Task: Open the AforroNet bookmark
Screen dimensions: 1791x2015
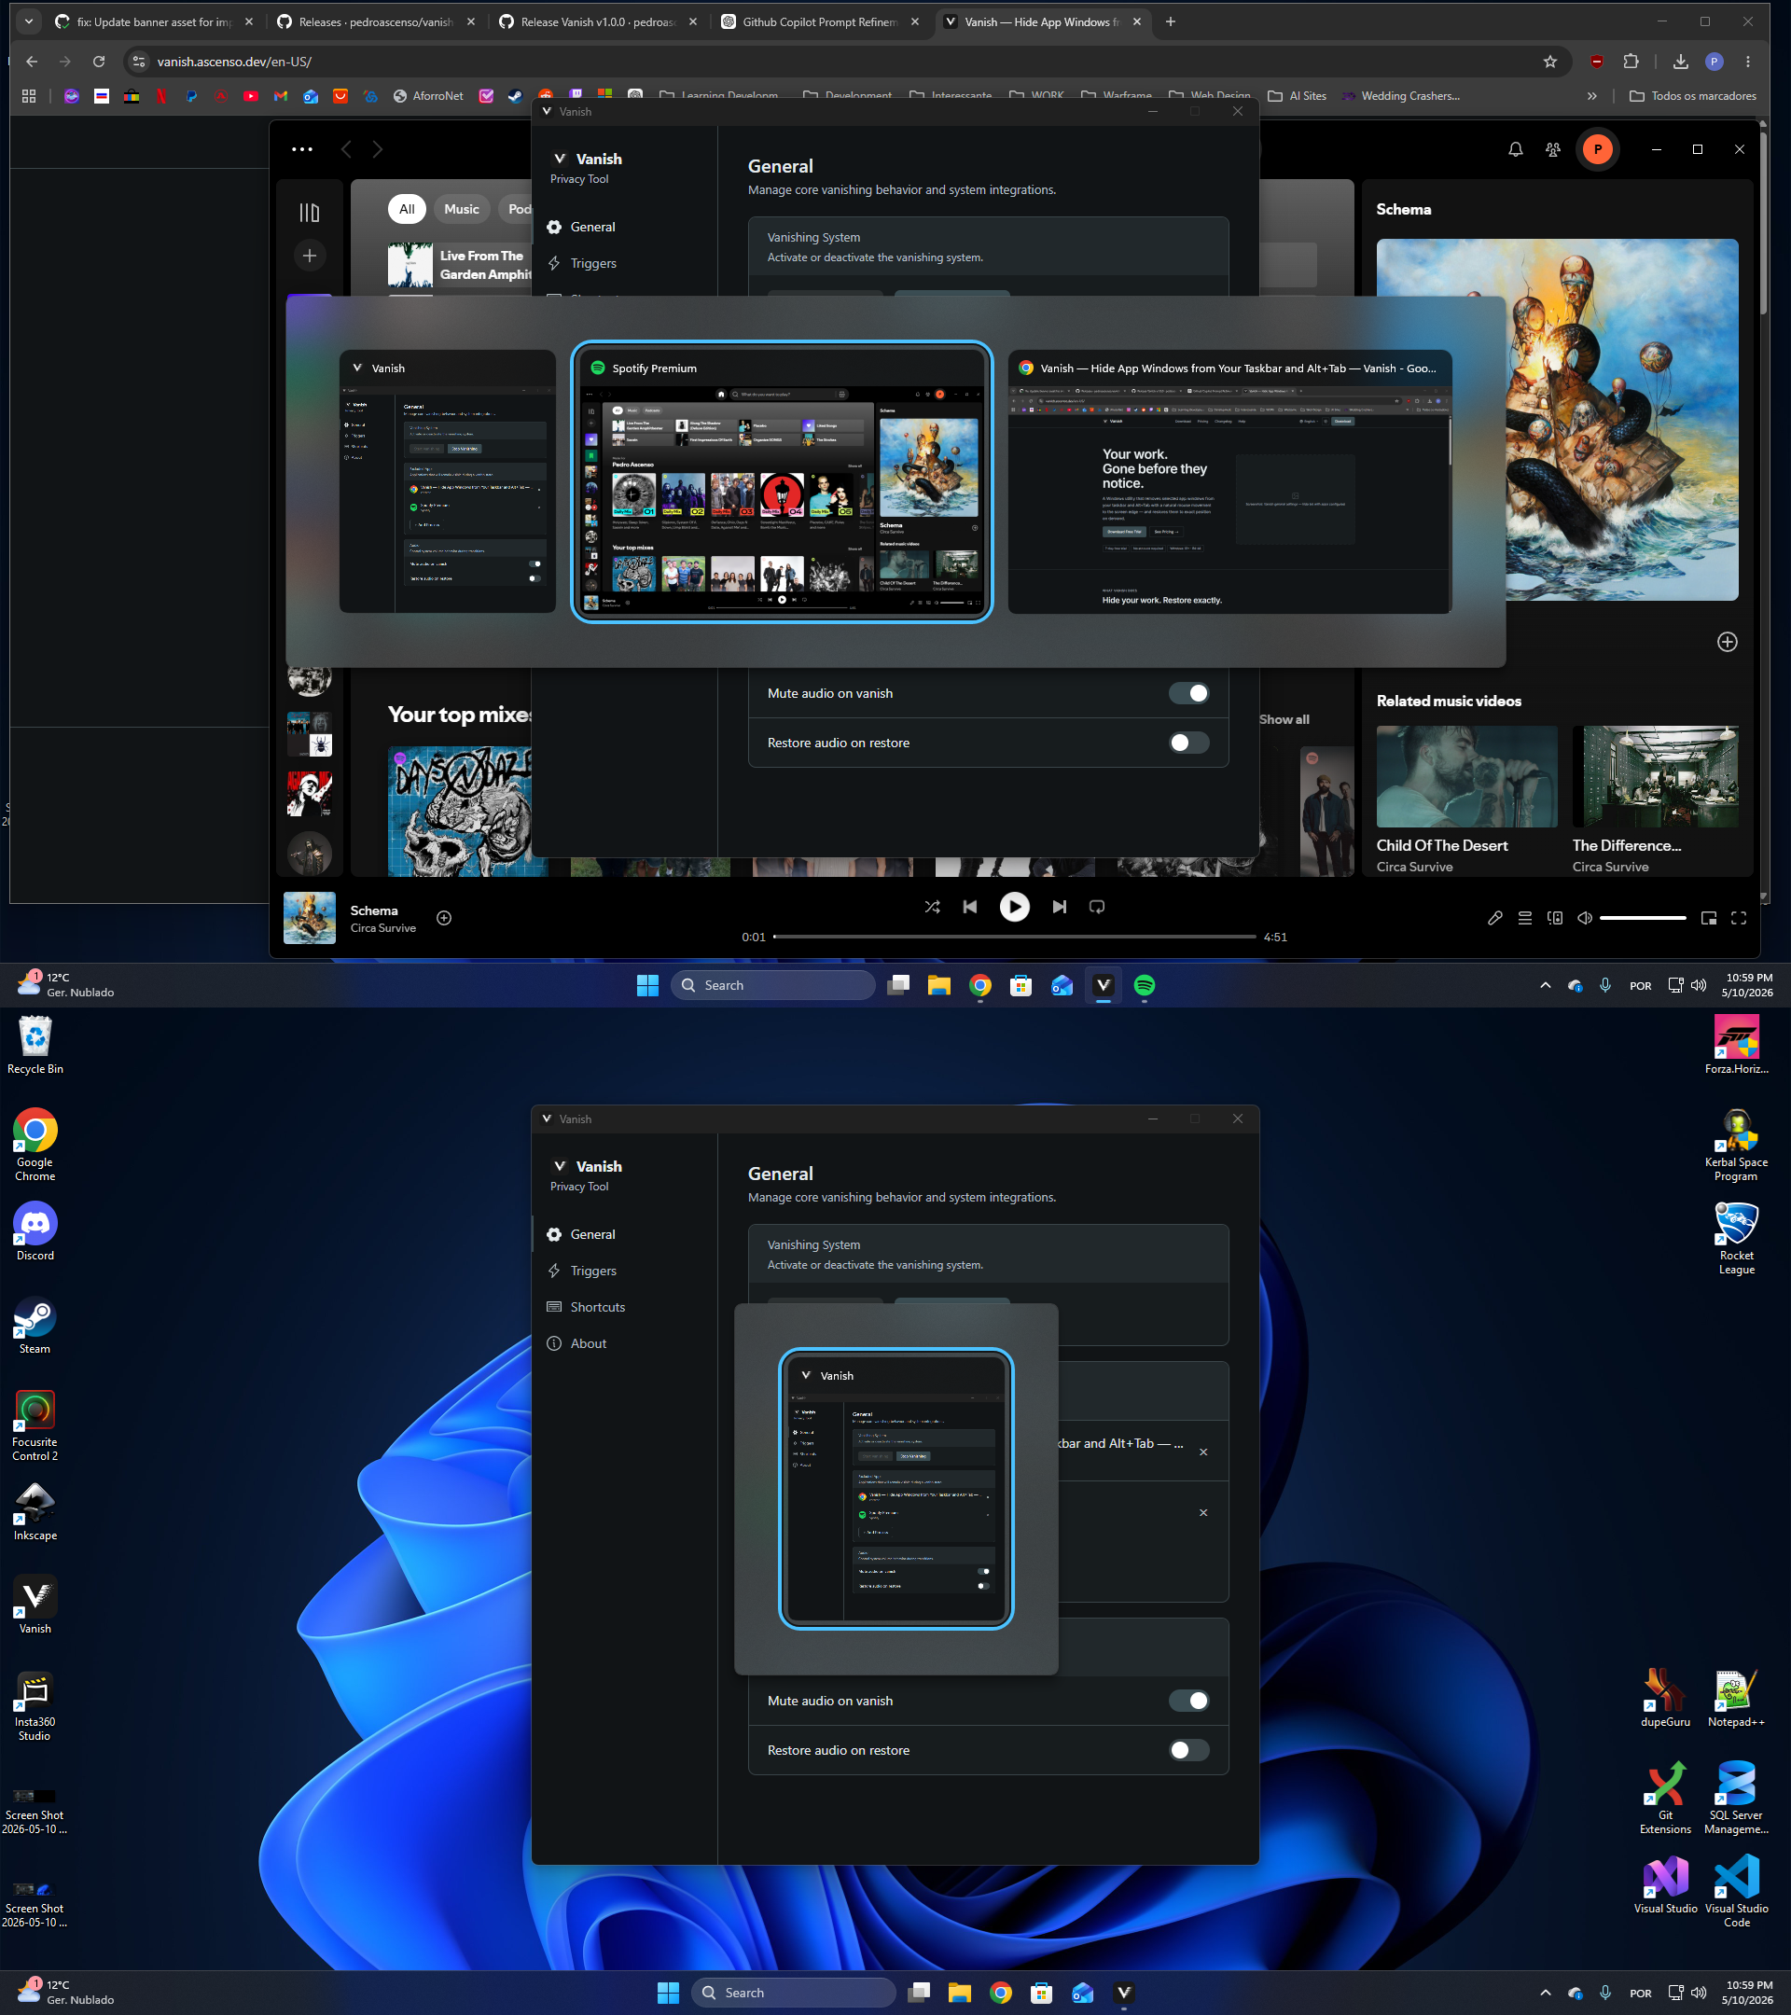Action: (x=428, y=97)
